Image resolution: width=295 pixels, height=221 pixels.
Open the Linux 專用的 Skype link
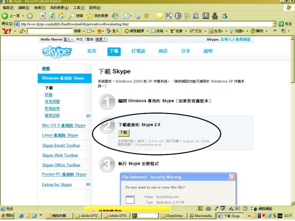(60, 135)
